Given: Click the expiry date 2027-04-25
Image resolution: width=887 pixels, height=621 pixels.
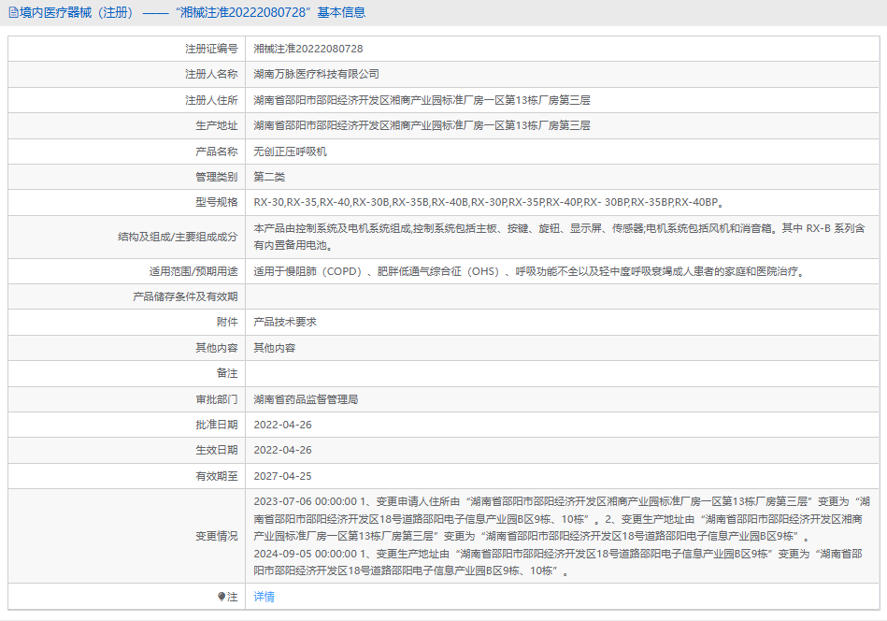Looking at the screenshot, I should tap(283, 476).
